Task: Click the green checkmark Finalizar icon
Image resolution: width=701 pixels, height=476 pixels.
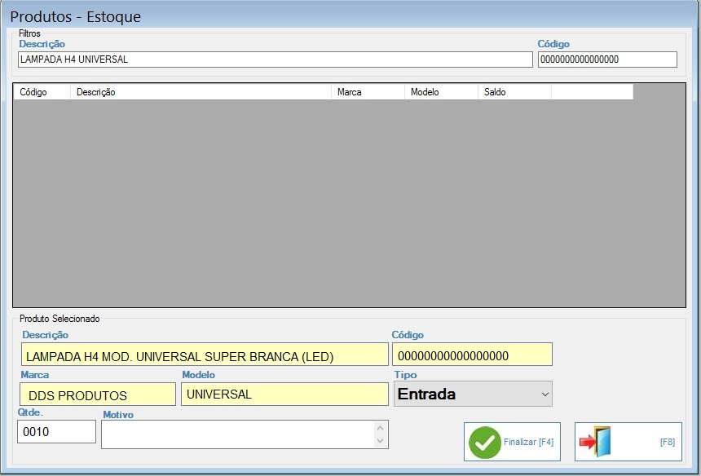Action: click(x=485, y=443)
